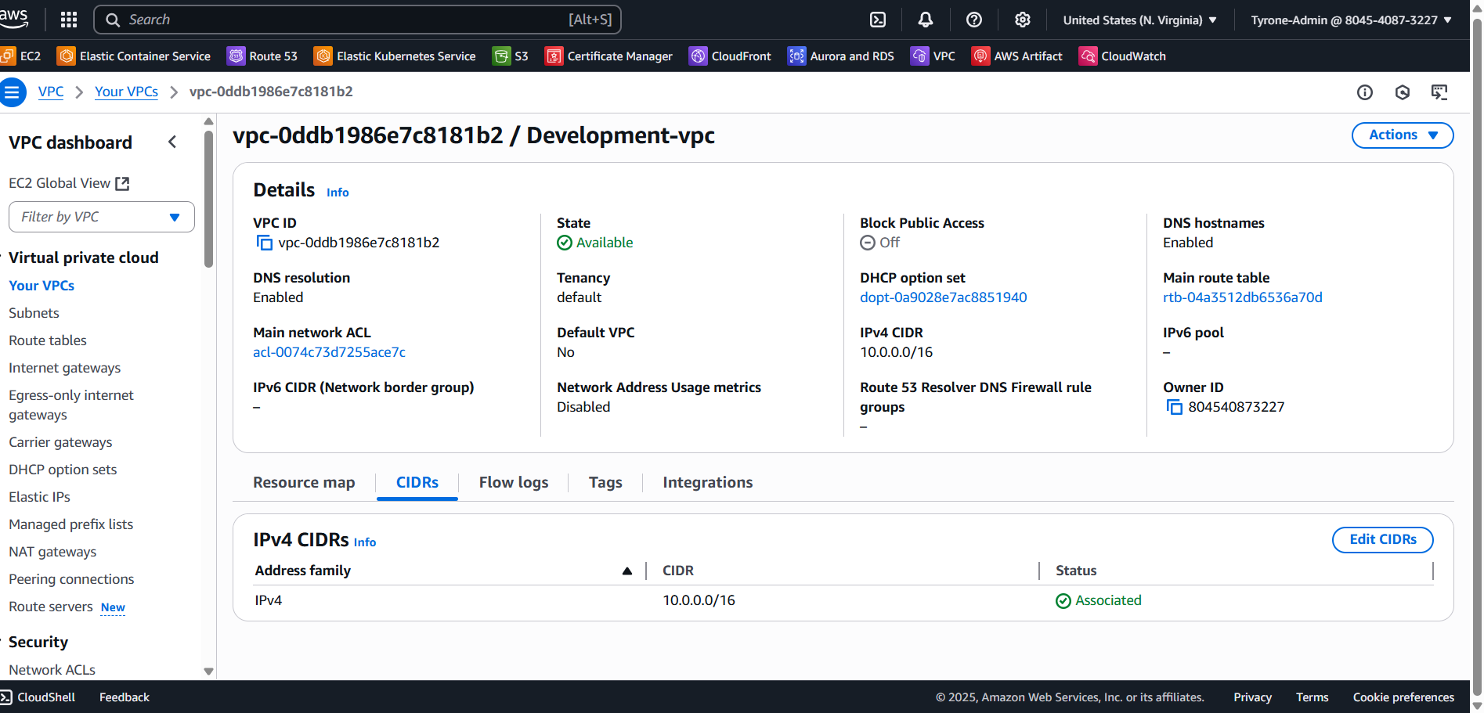This screenshot has width=1484, height=713.
Task: Open the Actions dropdown
Action: point(1401,135)
